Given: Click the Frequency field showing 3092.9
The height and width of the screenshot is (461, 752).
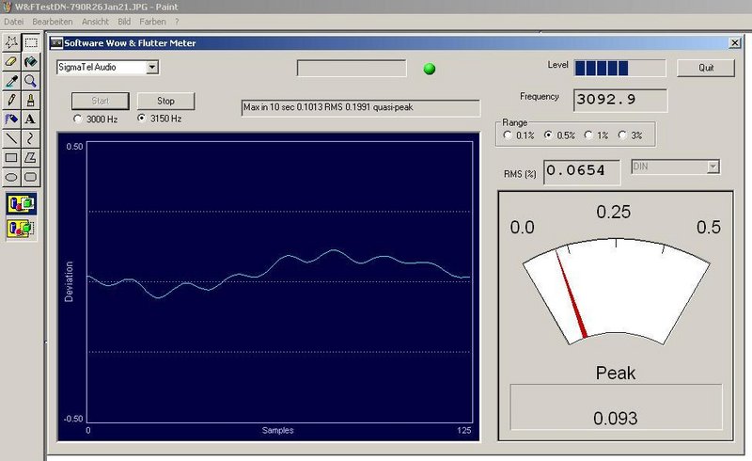Looking at the screenshot, I should [620, 101].
